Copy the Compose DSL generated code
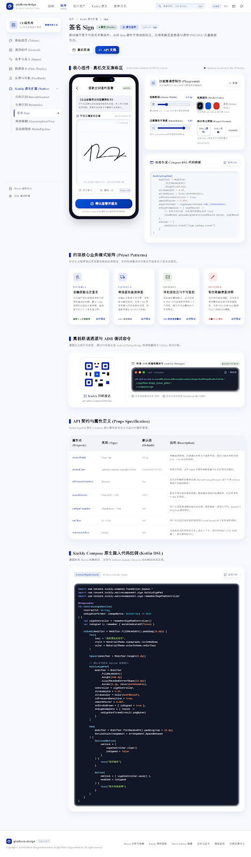This screenshot has width=251, height=857. (231, 162)
